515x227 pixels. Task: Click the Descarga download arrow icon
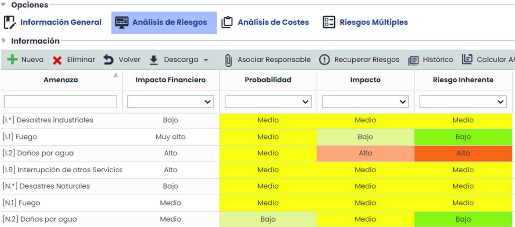coord(154,60)
